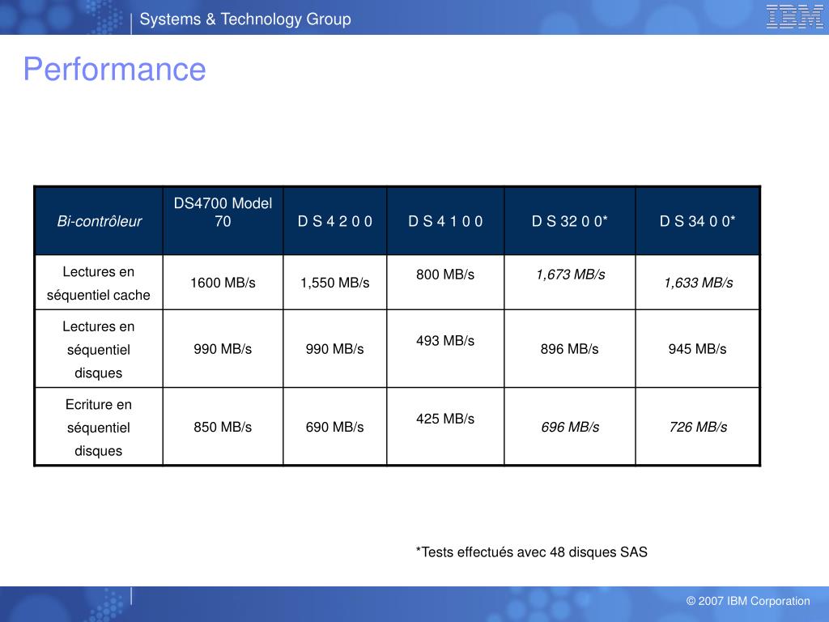
Task: Click the '850 MB/s' cell
Action: [x=223, y=428]
